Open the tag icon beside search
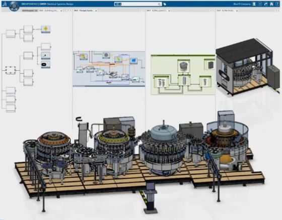The width and height of the screenshot is (282, 220). (165, 4)
